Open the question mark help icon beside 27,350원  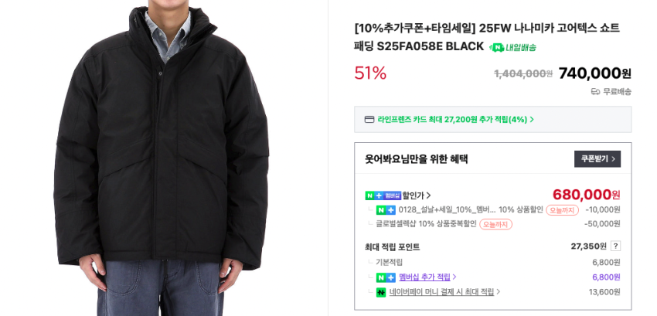615,246
